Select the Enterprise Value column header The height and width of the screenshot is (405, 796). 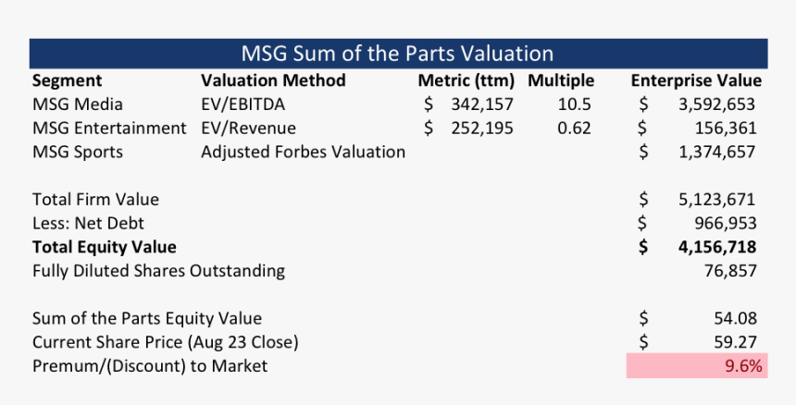coord(696,80)
